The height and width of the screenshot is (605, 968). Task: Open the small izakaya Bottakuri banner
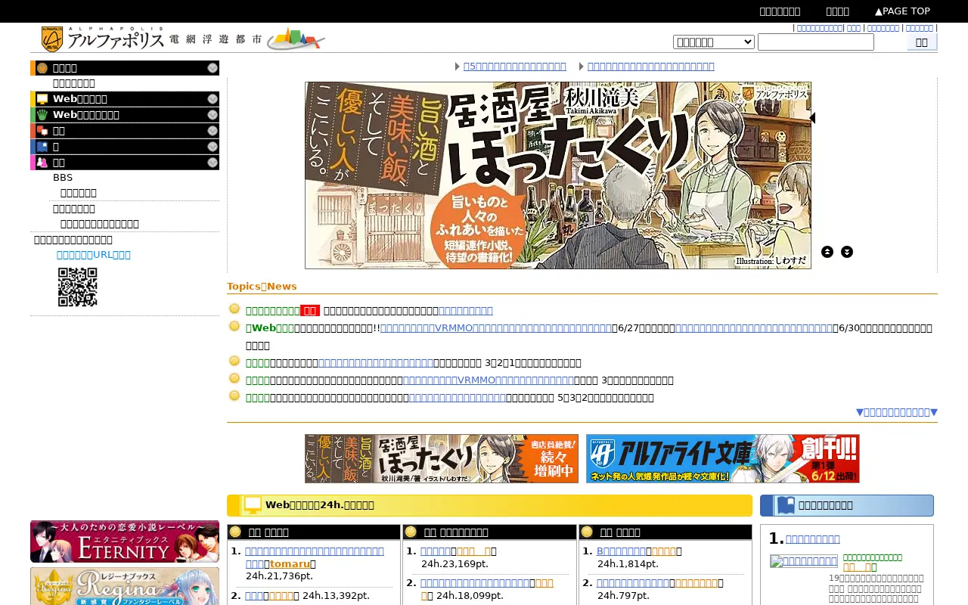coord(442,459)
